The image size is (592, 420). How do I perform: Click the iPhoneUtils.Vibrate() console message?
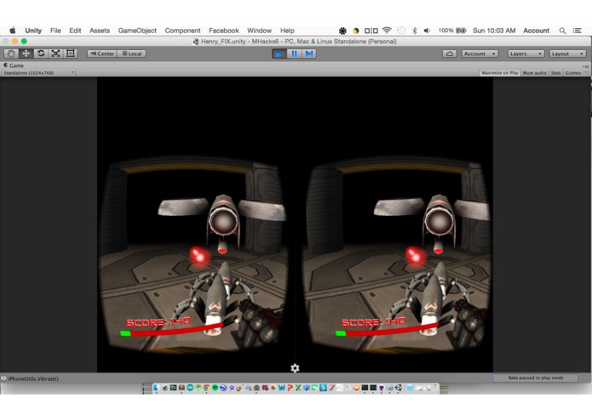(33, 378)
